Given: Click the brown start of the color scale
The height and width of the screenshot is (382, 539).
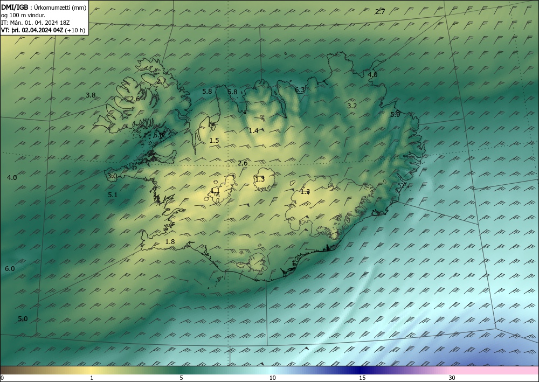Looking at the screenshot, I should 10,370.
